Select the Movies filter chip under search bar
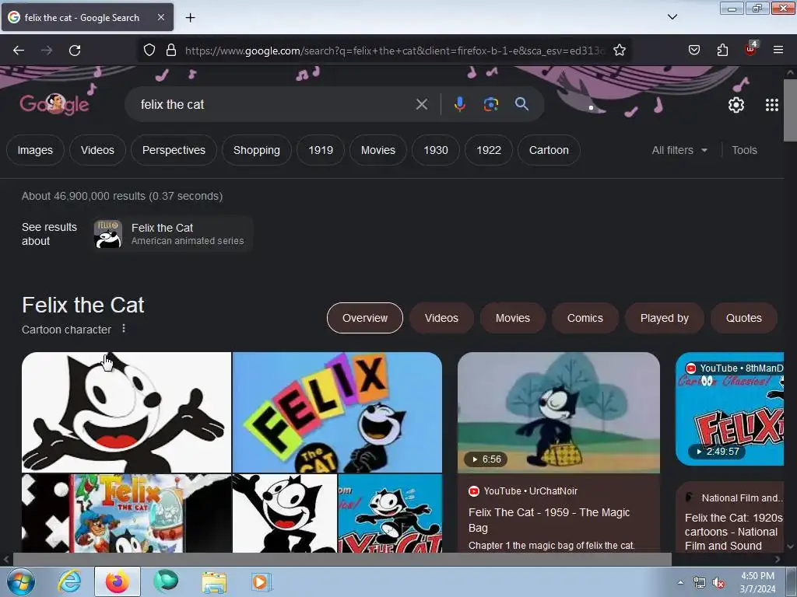The width and height of the screenshot is (797, 597). tap(378, 150)
